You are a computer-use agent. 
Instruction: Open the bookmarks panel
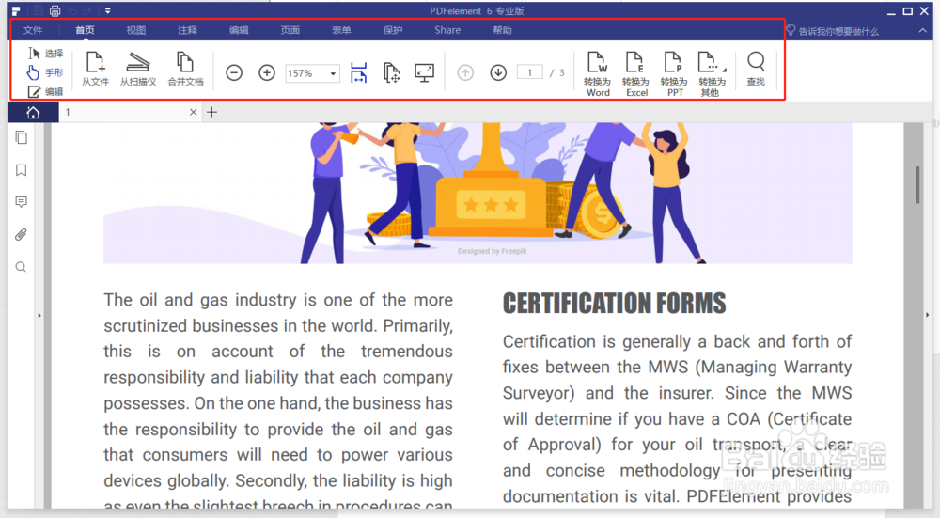(21, 170)
